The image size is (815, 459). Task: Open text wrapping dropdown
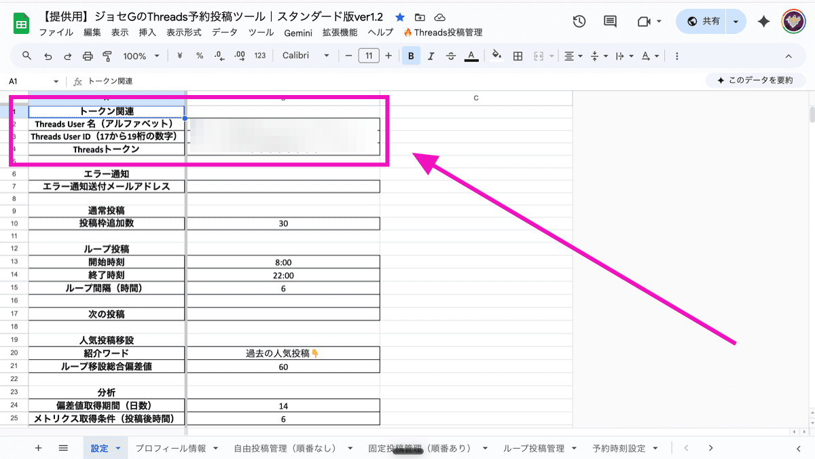(x=624, y=56)
